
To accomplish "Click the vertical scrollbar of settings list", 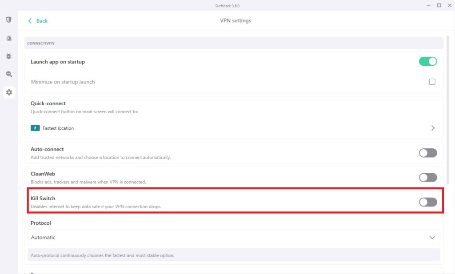I will click(448, 110).
